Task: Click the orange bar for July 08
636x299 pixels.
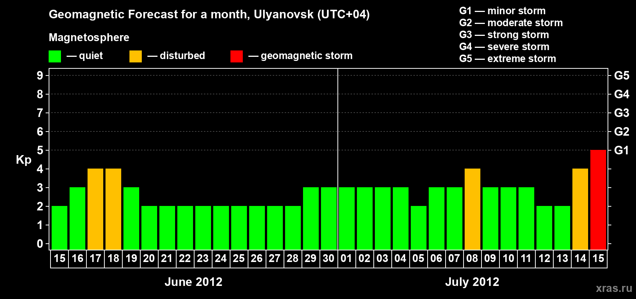Action: click(473, 209)
